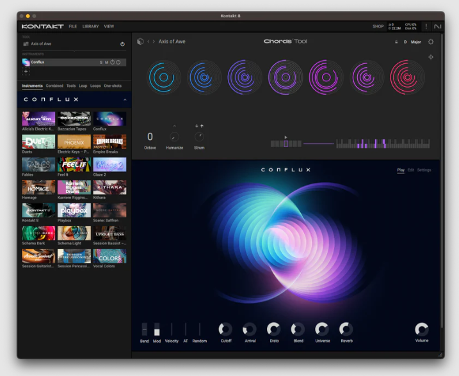Click the Universe knob
Image resolution: width=459 pixels, height=376 pixels.
coord(322,329)
